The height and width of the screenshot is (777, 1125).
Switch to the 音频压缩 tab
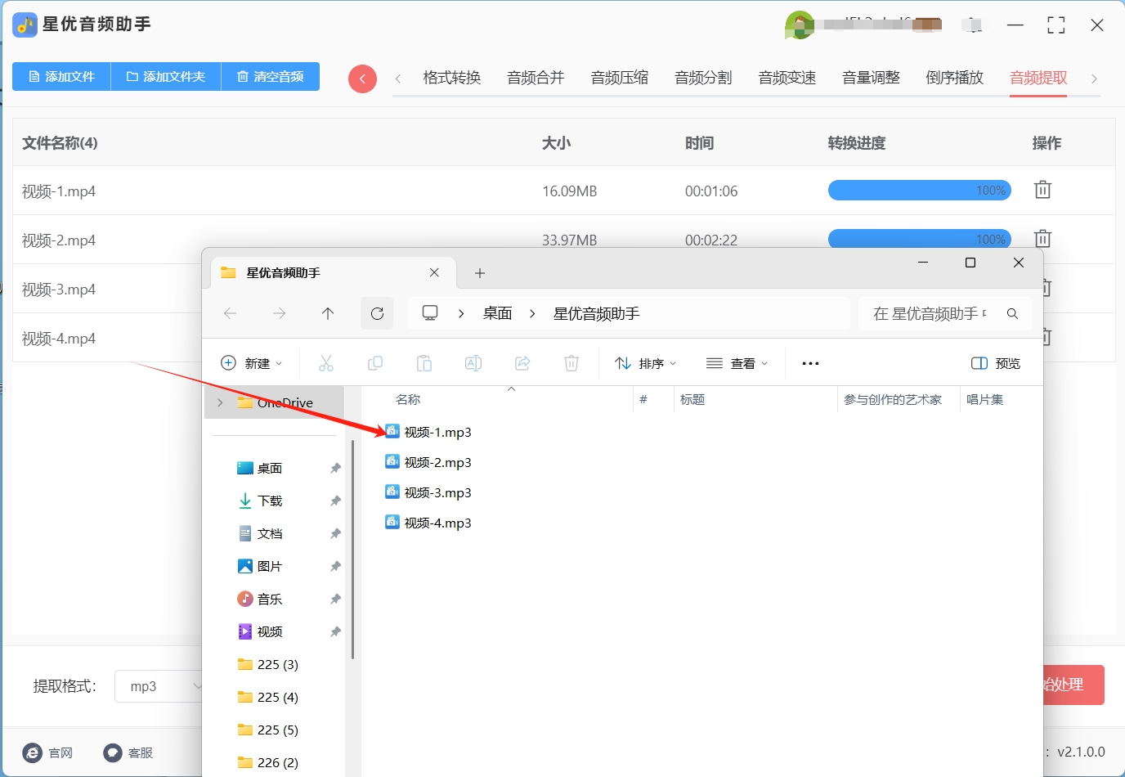coord(620,78)
